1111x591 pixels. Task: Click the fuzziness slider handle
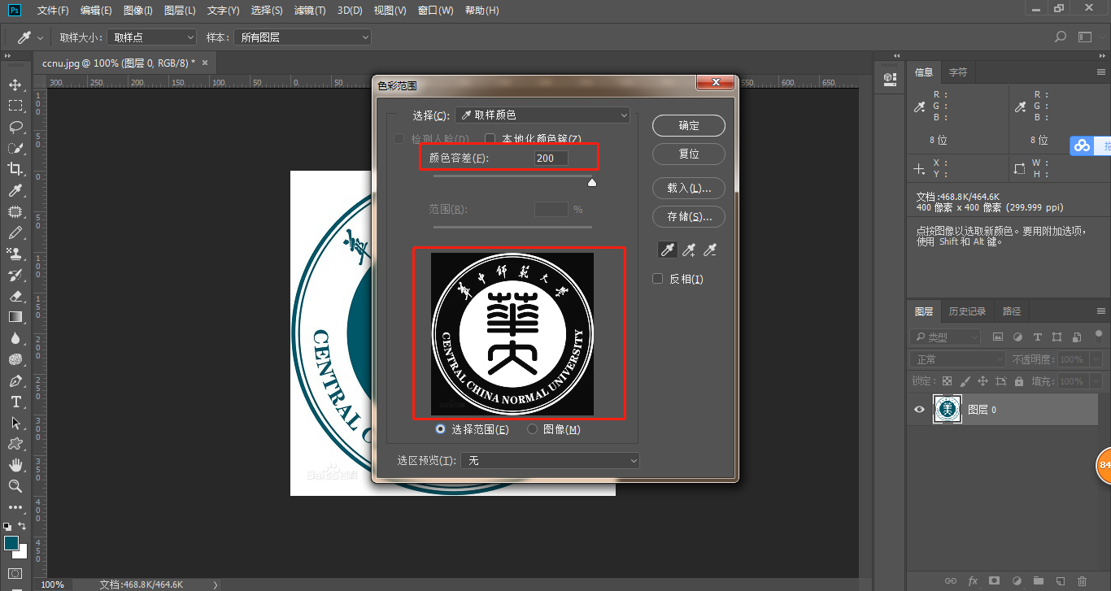pos(592,182)
